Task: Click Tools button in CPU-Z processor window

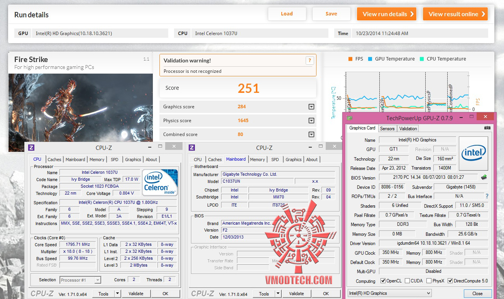Action: click(x=103, y=294)
